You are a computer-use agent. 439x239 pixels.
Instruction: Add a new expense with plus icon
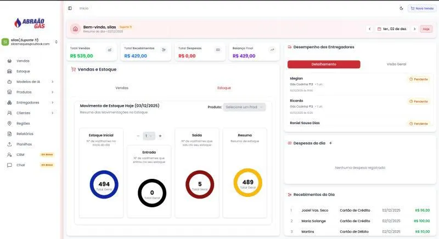click(x=330, y=143)
